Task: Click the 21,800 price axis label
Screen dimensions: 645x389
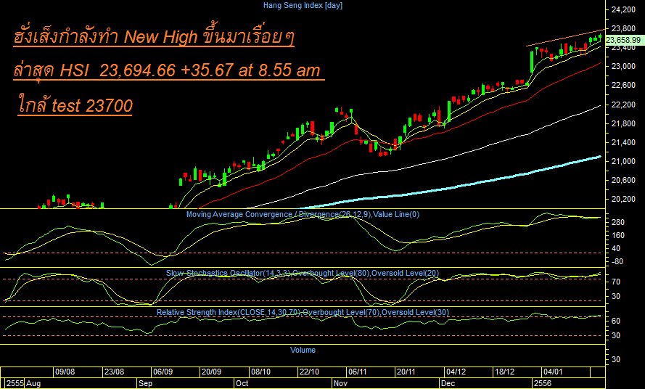Action: click(x=623, y=123)
